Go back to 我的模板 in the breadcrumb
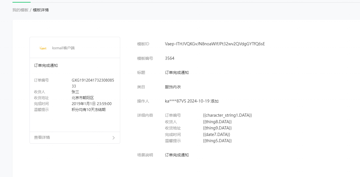 pos(20,10)
